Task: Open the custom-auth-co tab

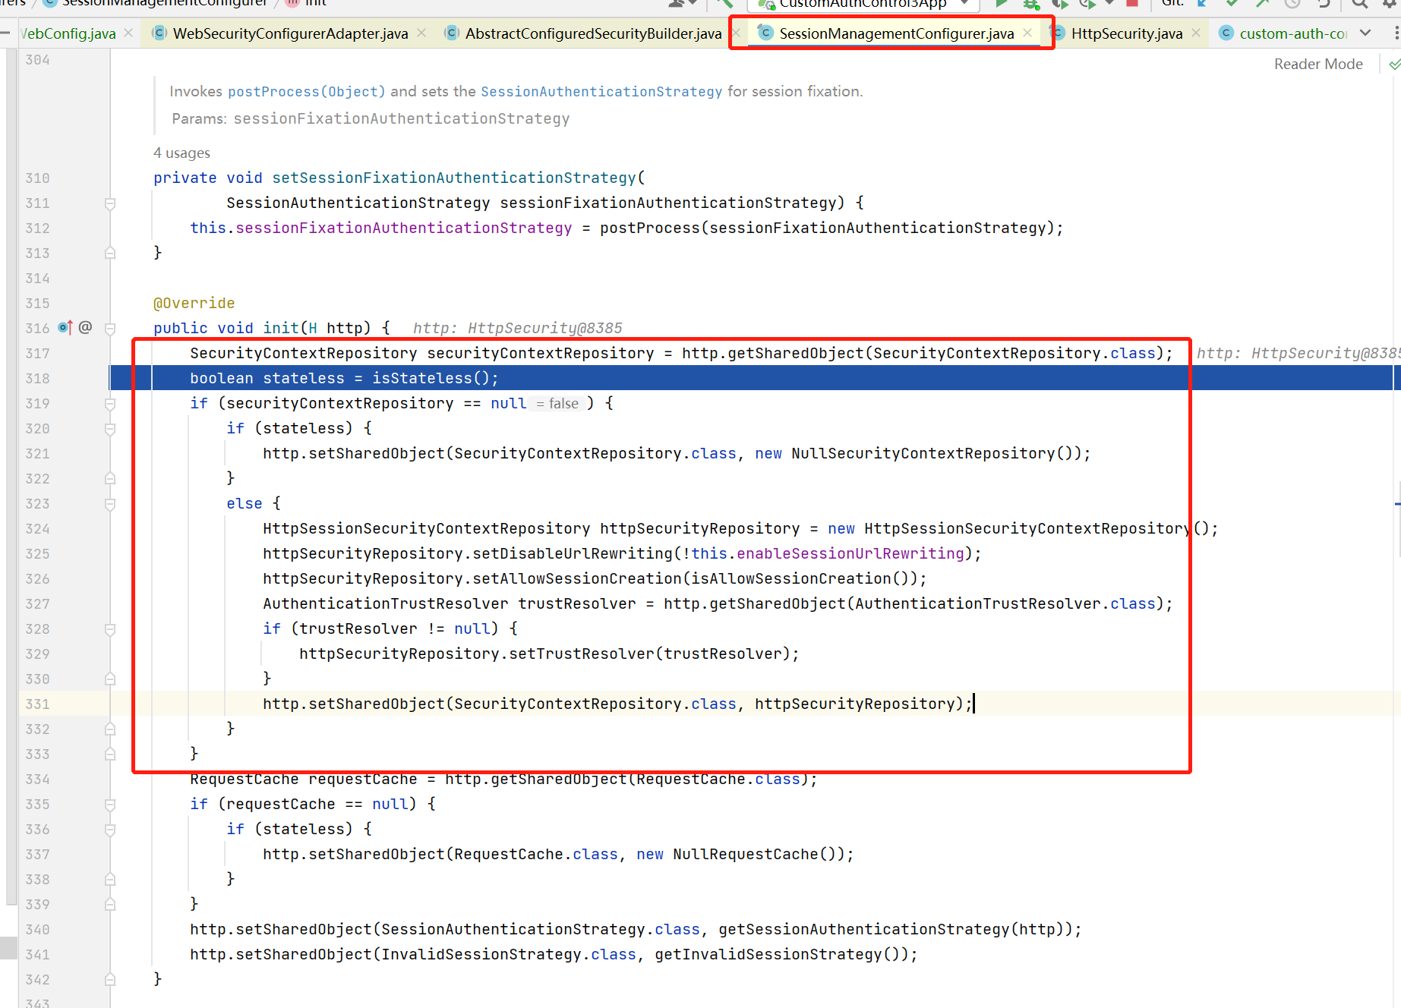Action: pos(1293,33)
